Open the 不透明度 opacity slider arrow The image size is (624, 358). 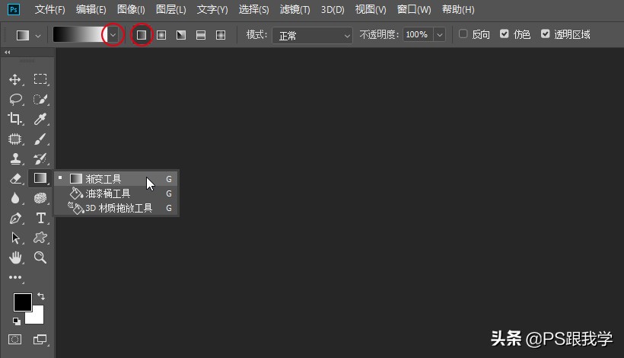pyautogui.click(x=439, y=35)
